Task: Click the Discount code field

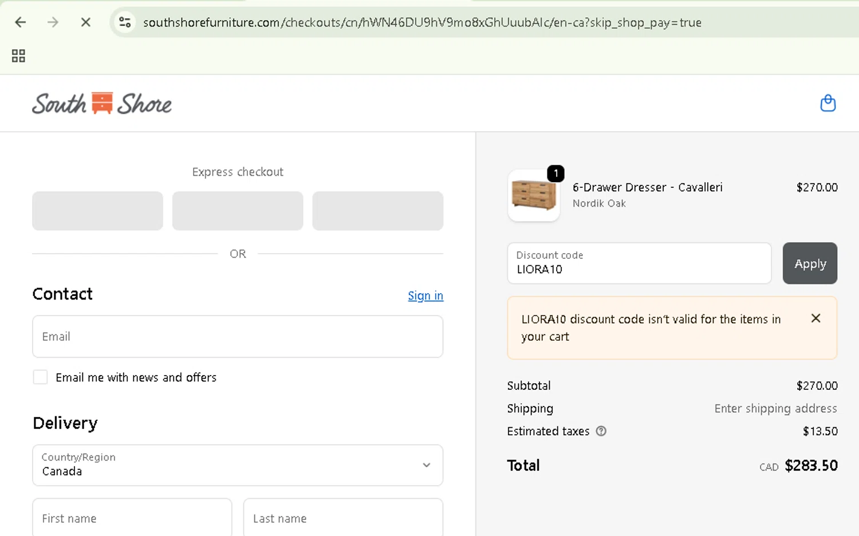Action: coord(639,263)
